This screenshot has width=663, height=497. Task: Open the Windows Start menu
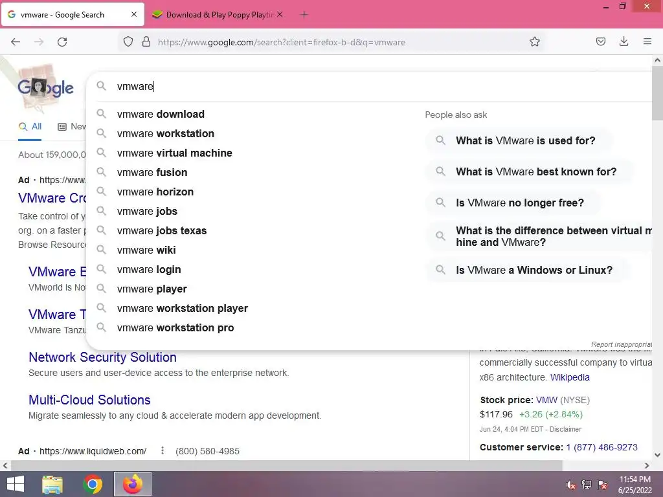coord(16,484)
